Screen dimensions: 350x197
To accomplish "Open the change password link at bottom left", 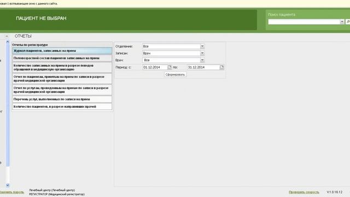I will (11, 192).
